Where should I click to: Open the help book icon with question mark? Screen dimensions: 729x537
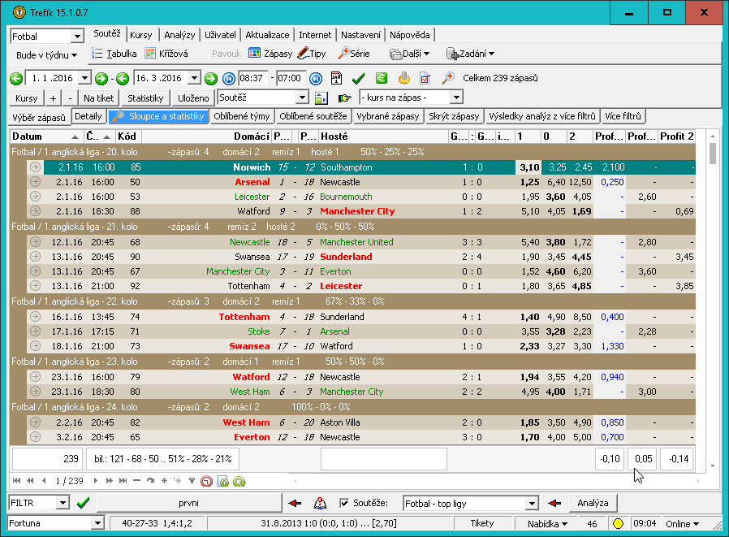click(x=320, y=503)
